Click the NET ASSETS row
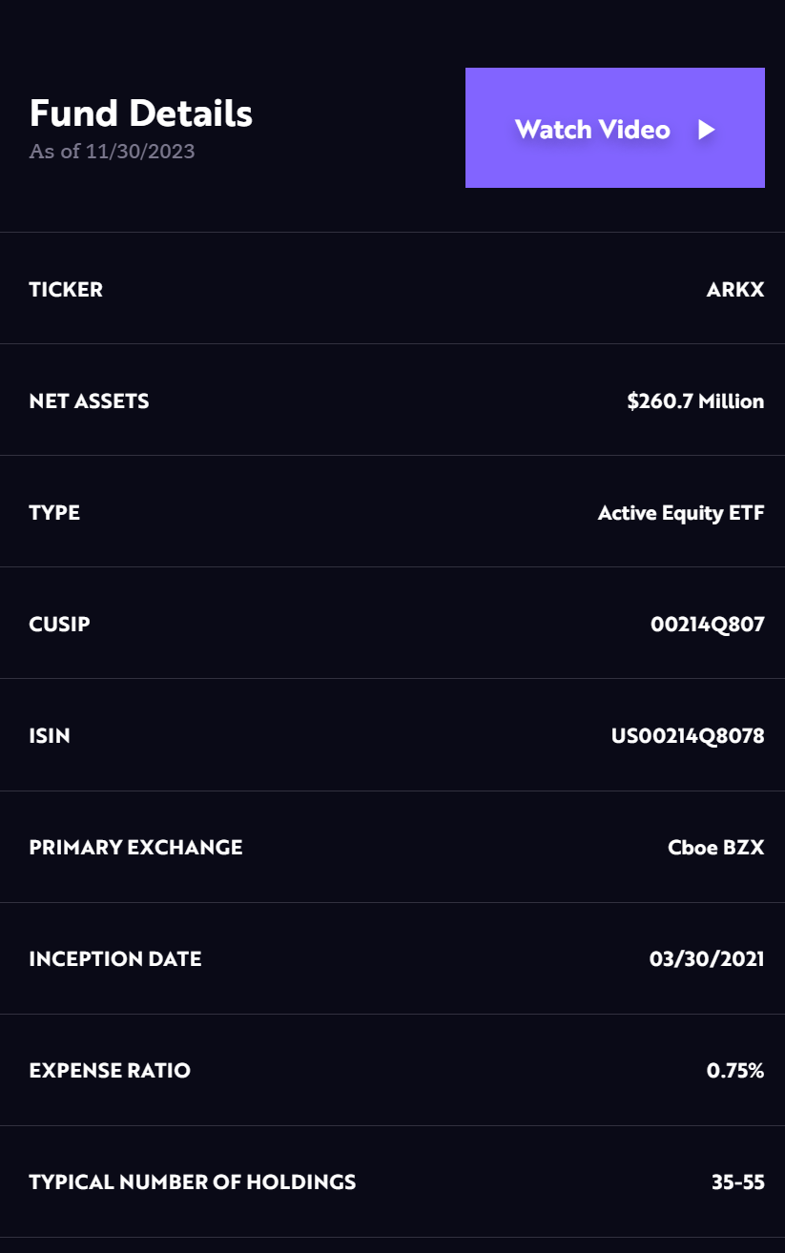Screen dimensions: 785x1253 [x=392, y=401]
